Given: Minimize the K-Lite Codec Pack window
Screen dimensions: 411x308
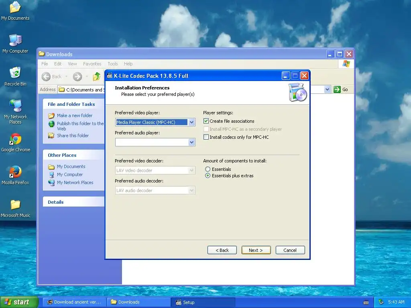Looking at the screenshot, I should [x=286, y=76].
